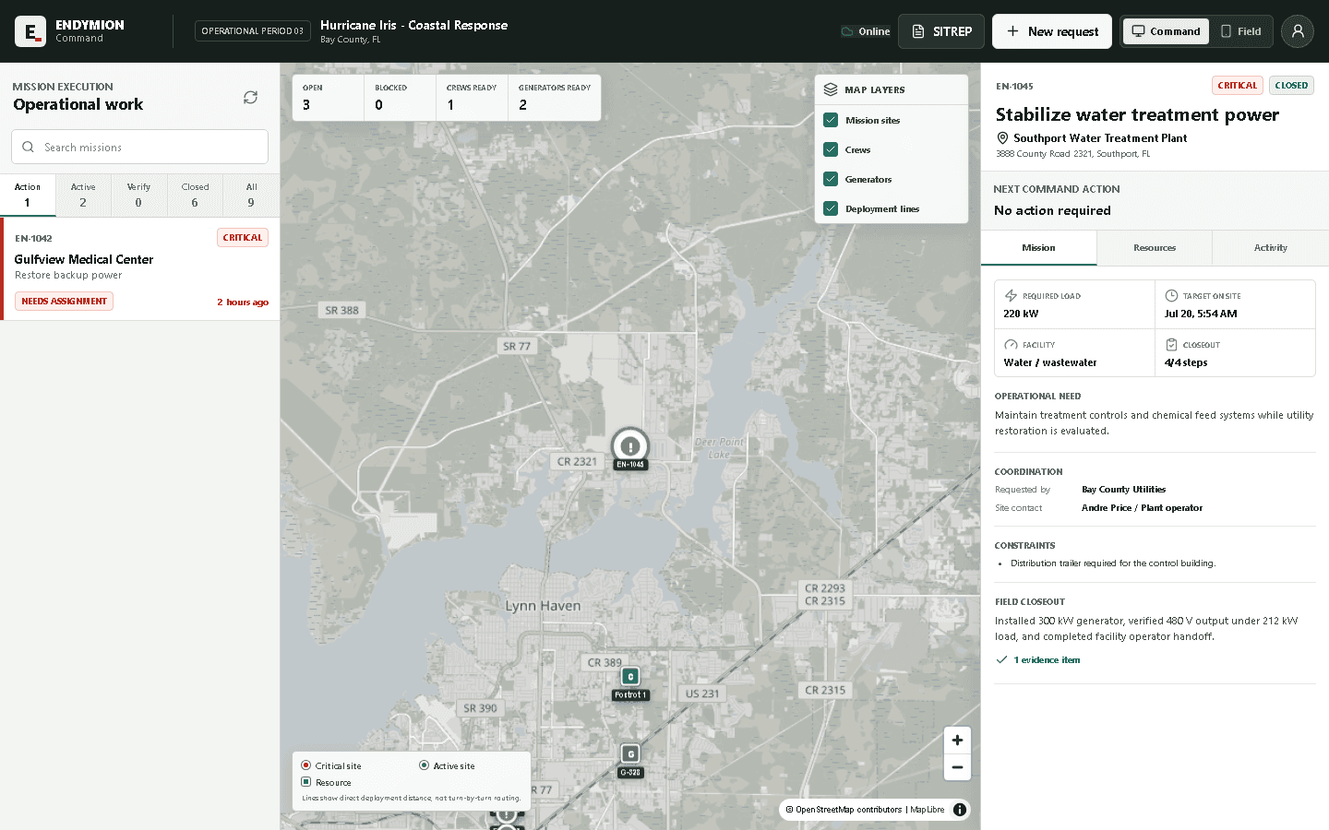Click the green Closed status tag
This screenshot has width=1329, height=830.
[1291, 86]
